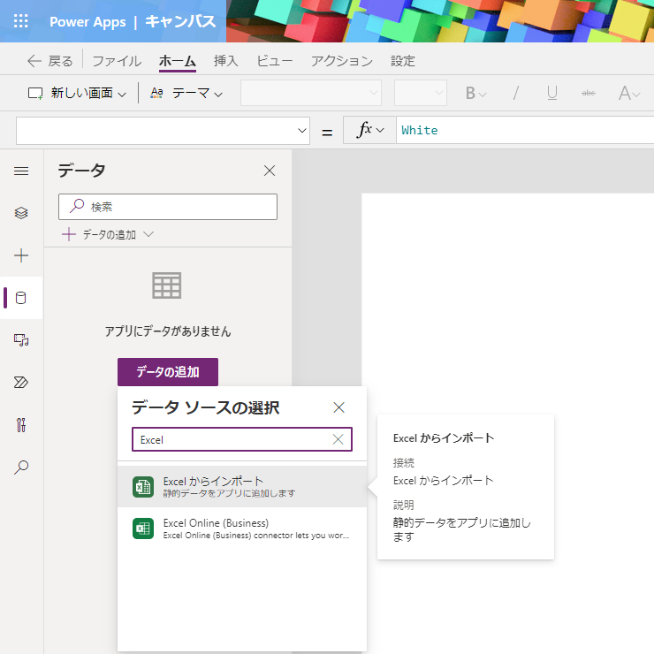654x654 pixels.
Task: Open the Advanced tools icon in left rail
Action: 21,425
